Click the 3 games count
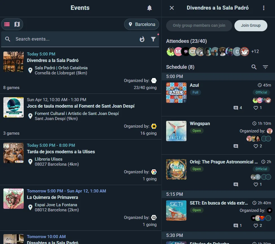275x244 pixels. pyautogui.click(x=11, y=133)
